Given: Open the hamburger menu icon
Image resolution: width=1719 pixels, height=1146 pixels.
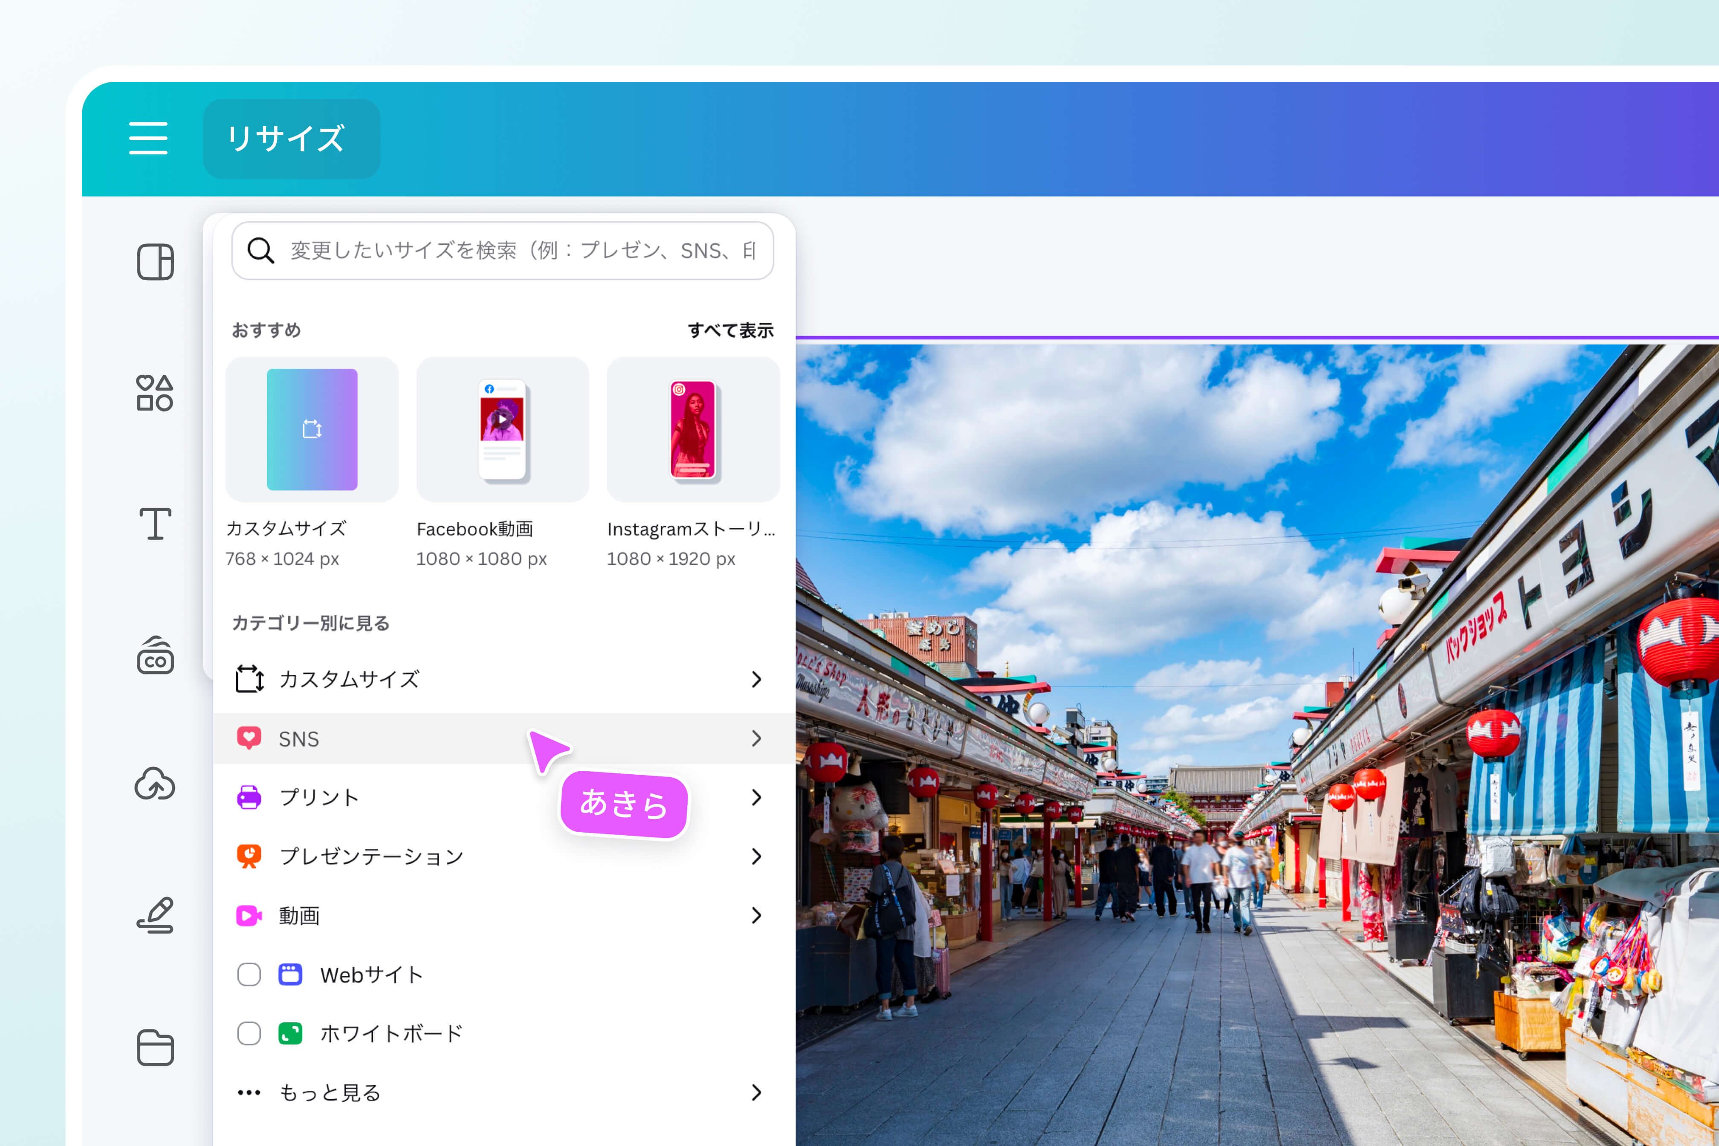Looking at the screenshot, I should click(148, 138).
